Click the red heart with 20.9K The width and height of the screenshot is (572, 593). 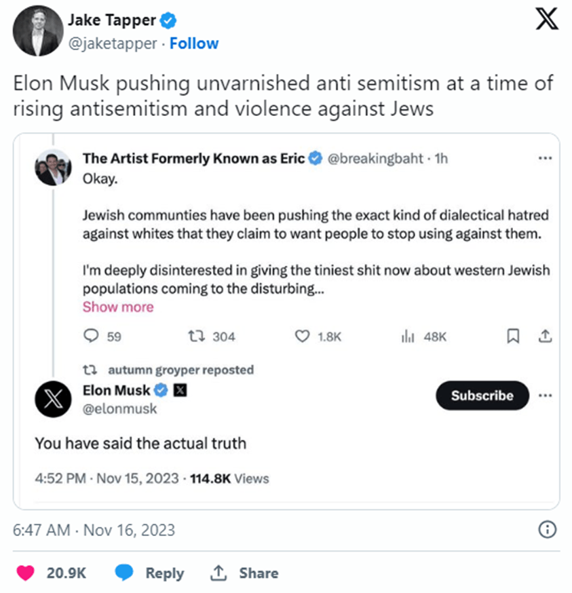click(25, 573)
